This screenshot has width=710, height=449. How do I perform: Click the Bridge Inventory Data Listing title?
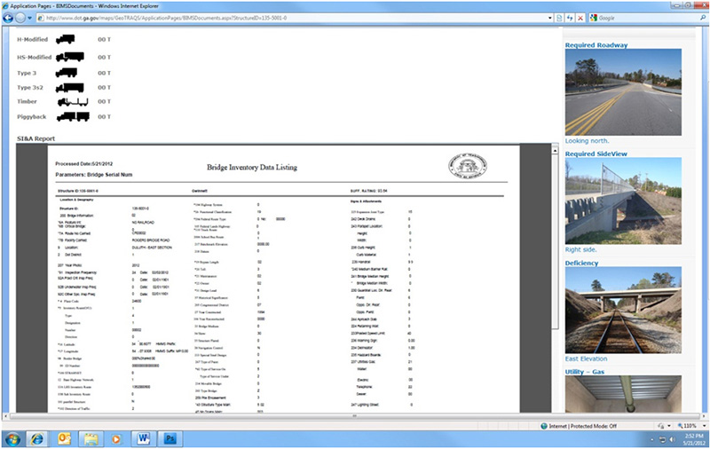point(252,167)
